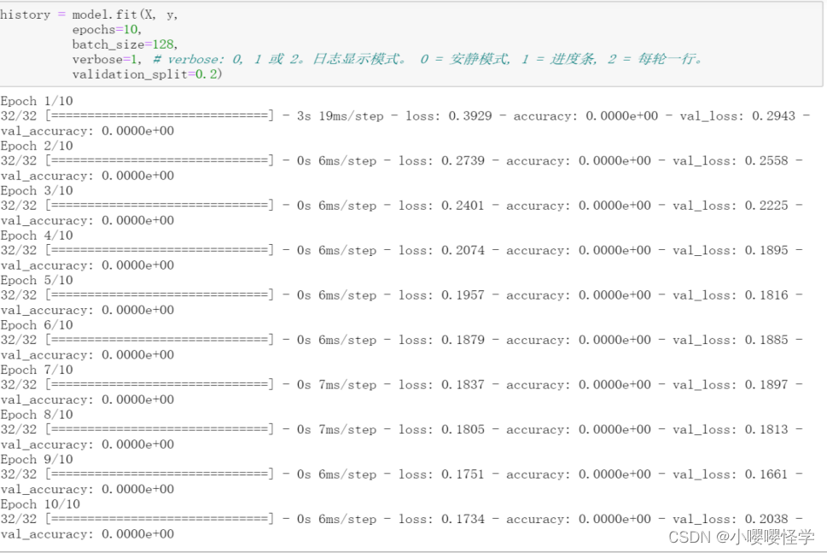Image resolution: width=827 pixels, height=553 pixels.
Task: Click the 'loss: 0.1837' value
Action: [441, 385]
